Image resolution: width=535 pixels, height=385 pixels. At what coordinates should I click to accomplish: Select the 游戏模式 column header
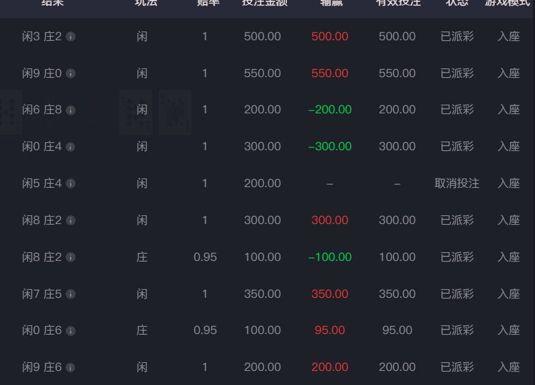coord(508,3)
